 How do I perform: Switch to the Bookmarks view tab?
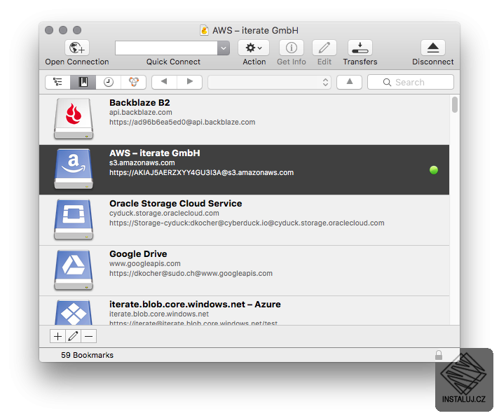[x=83, y=82]
